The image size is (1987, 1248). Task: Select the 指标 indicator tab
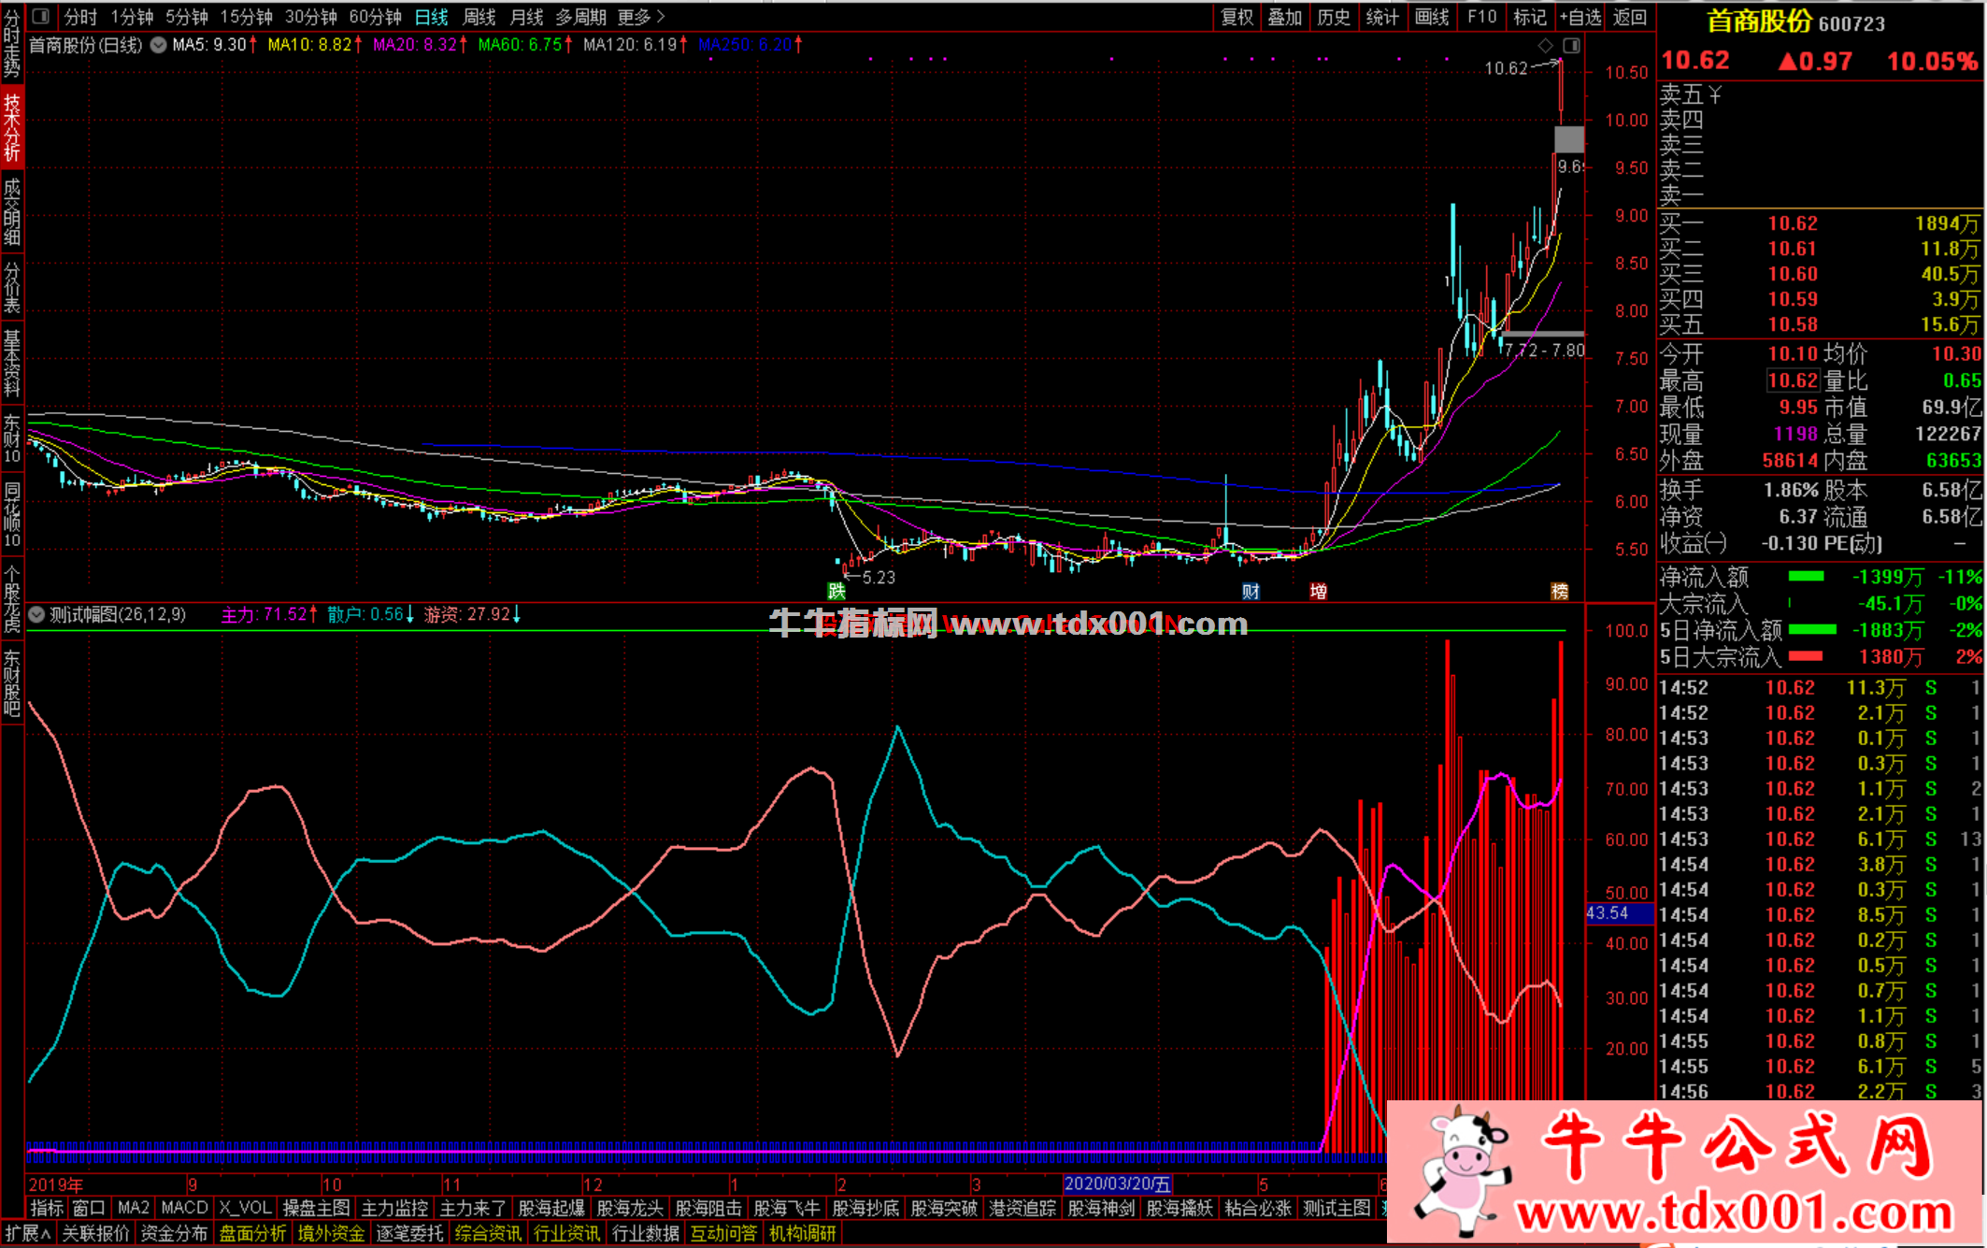[x=47, y=1208]
